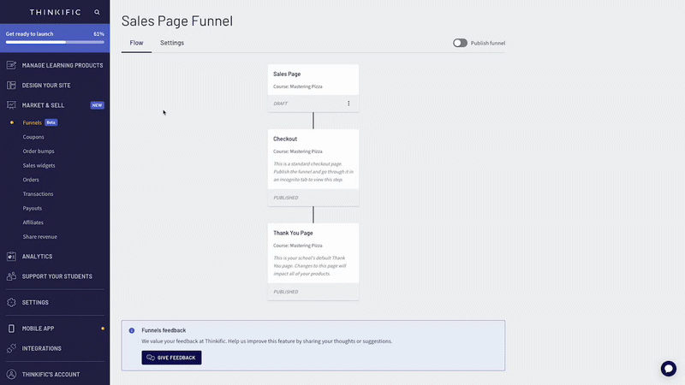Viewport: 685px width, 385px height.
Task: Click the Support Your Students icon
Action: pyautogui.click(x=11, y=276)
